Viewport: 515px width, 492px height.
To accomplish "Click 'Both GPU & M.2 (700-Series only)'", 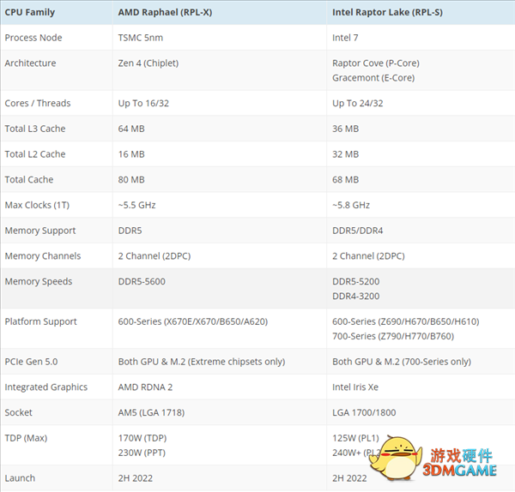I will tap(402, 362).
